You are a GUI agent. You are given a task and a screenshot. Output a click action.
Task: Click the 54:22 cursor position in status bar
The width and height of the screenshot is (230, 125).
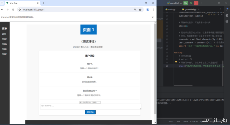pyautogui.click(x=171, y=121)
